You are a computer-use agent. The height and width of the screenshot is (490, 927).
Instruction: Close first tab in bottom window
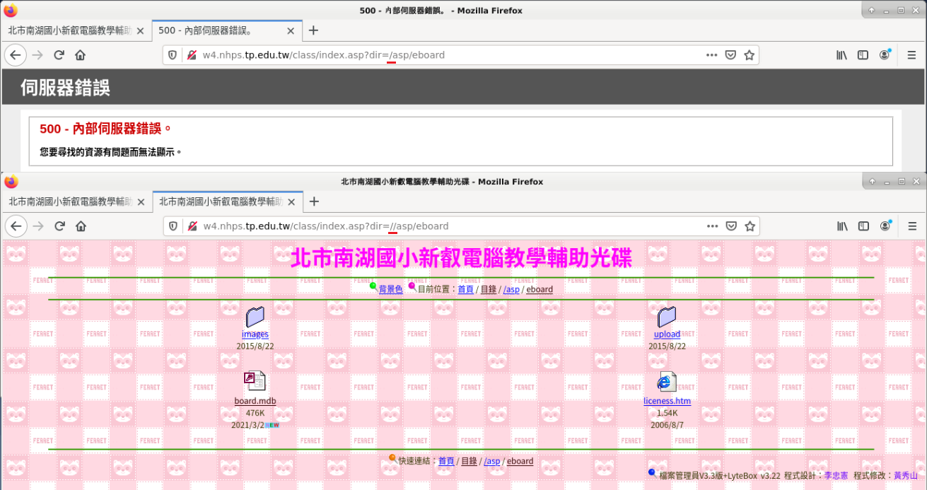140,202
